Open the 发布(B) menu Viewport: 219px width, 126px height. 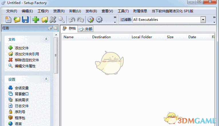[x=91, y=11]
